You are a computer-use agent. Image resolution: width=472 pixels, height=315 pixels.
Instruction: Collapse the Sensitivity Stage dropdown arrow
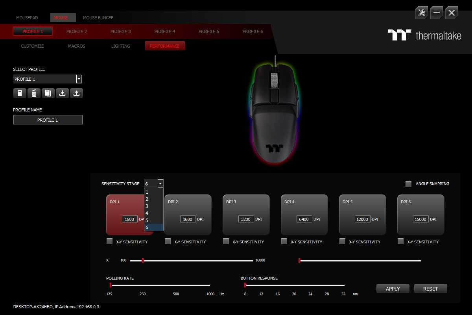click(x=160, y=183)
